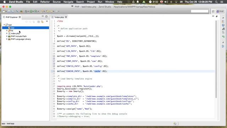Open Notification Center in menu bar
Image resolution: width=227 pixels, height=128 pixels.
coord(222,2)
